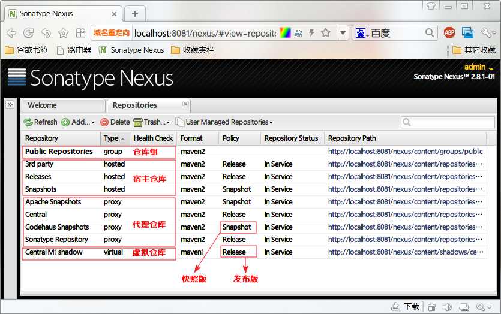Open a new browser tab with plus button

tap(135, 14)
